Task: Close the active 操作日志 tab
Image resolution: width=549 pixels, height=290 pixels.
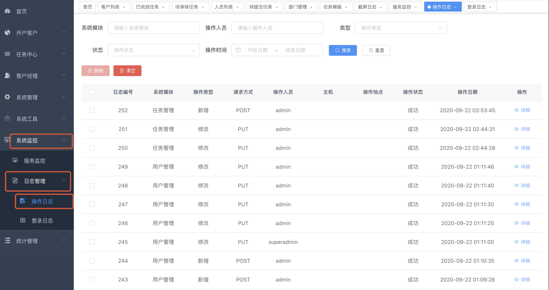Action: 455,7
